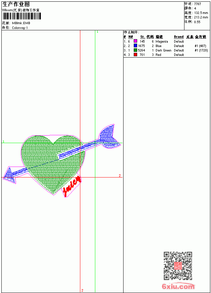Click the QR code image
The width and height of the screenshot is (211, 293).
click(178, 266)
